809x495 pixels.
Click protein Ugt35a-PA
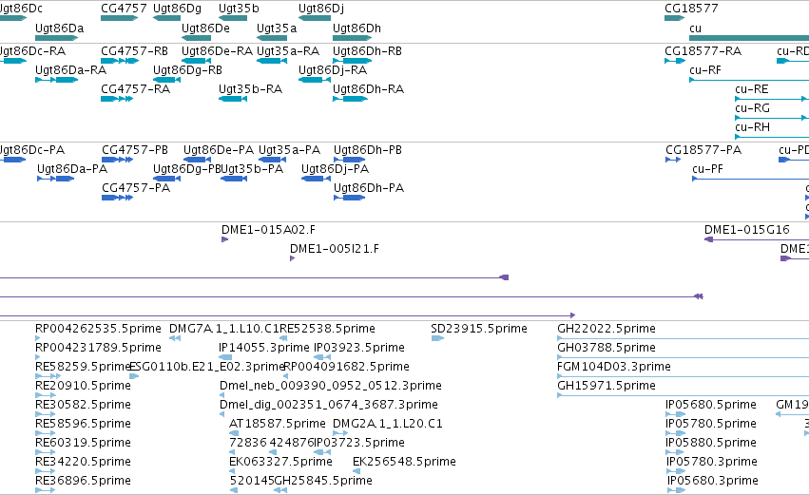coord(289,150)
